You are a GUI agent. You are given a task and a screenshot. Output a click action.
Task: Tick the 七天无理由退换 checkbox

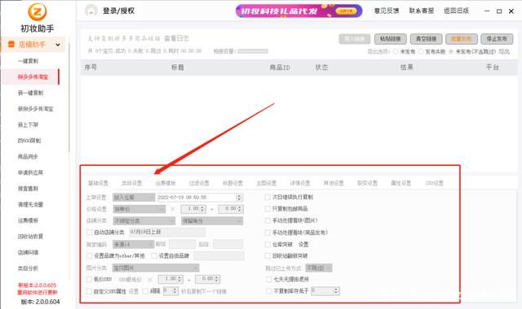[268, 280]
